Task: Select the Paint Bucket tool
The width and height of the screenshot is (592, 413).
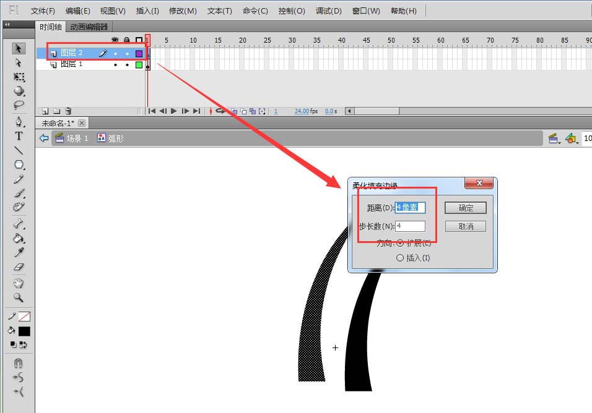Action: point(19,238)
